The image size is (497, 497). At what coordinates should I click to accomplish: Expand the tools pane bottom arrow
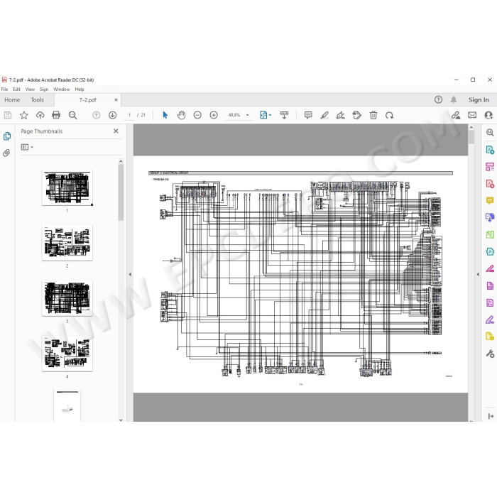491,416
